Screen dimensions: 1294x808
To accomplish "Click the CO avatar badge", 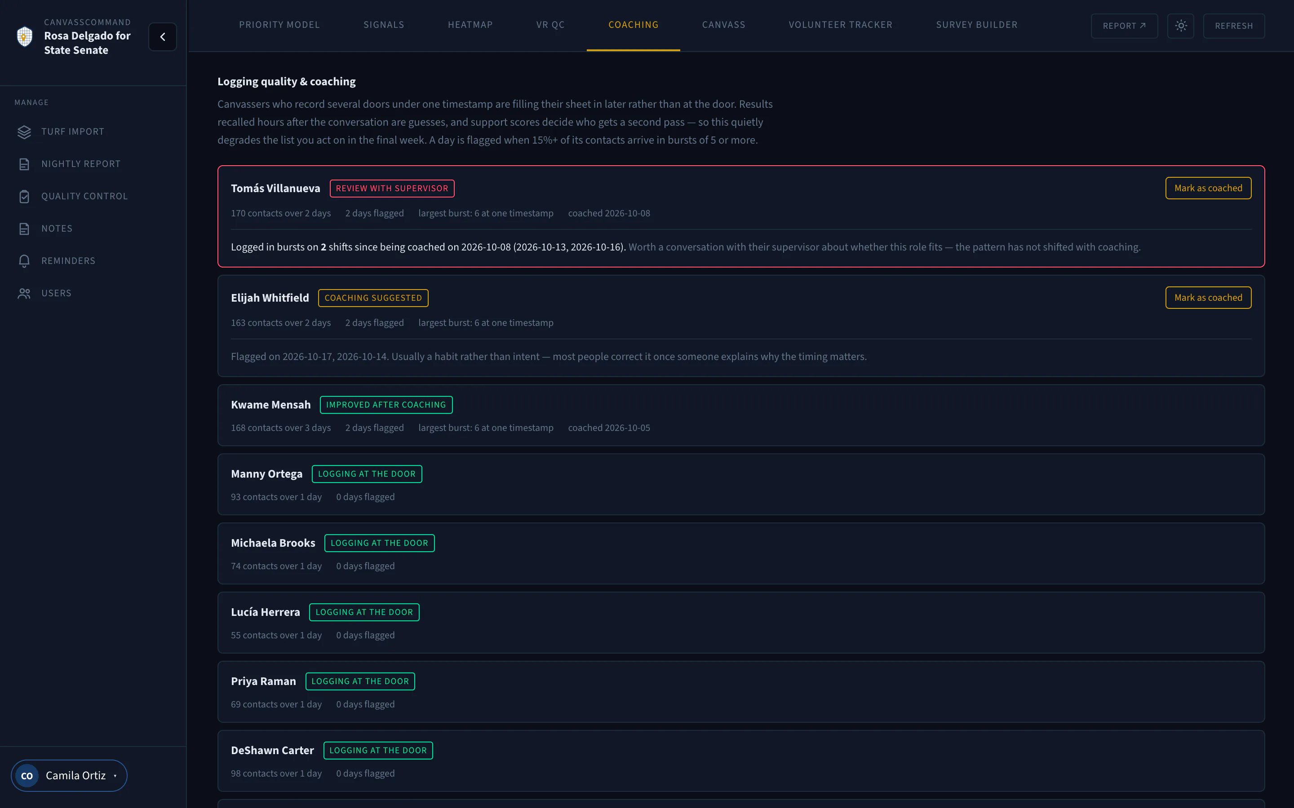I will point(27,775).
